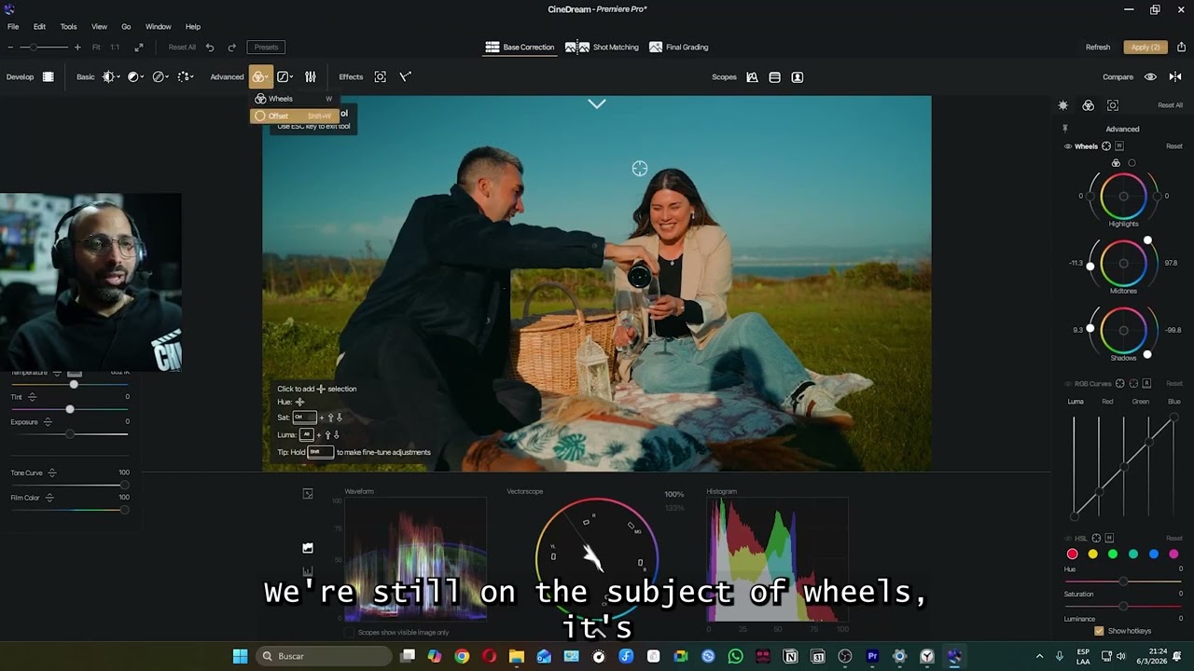Toggle Wheels section visibility eye

click(x=1068, y=146)
